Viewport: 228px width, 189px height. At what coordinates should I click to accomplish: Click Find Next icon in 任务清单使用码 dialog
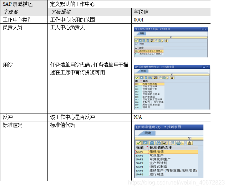tap(151, 78)
